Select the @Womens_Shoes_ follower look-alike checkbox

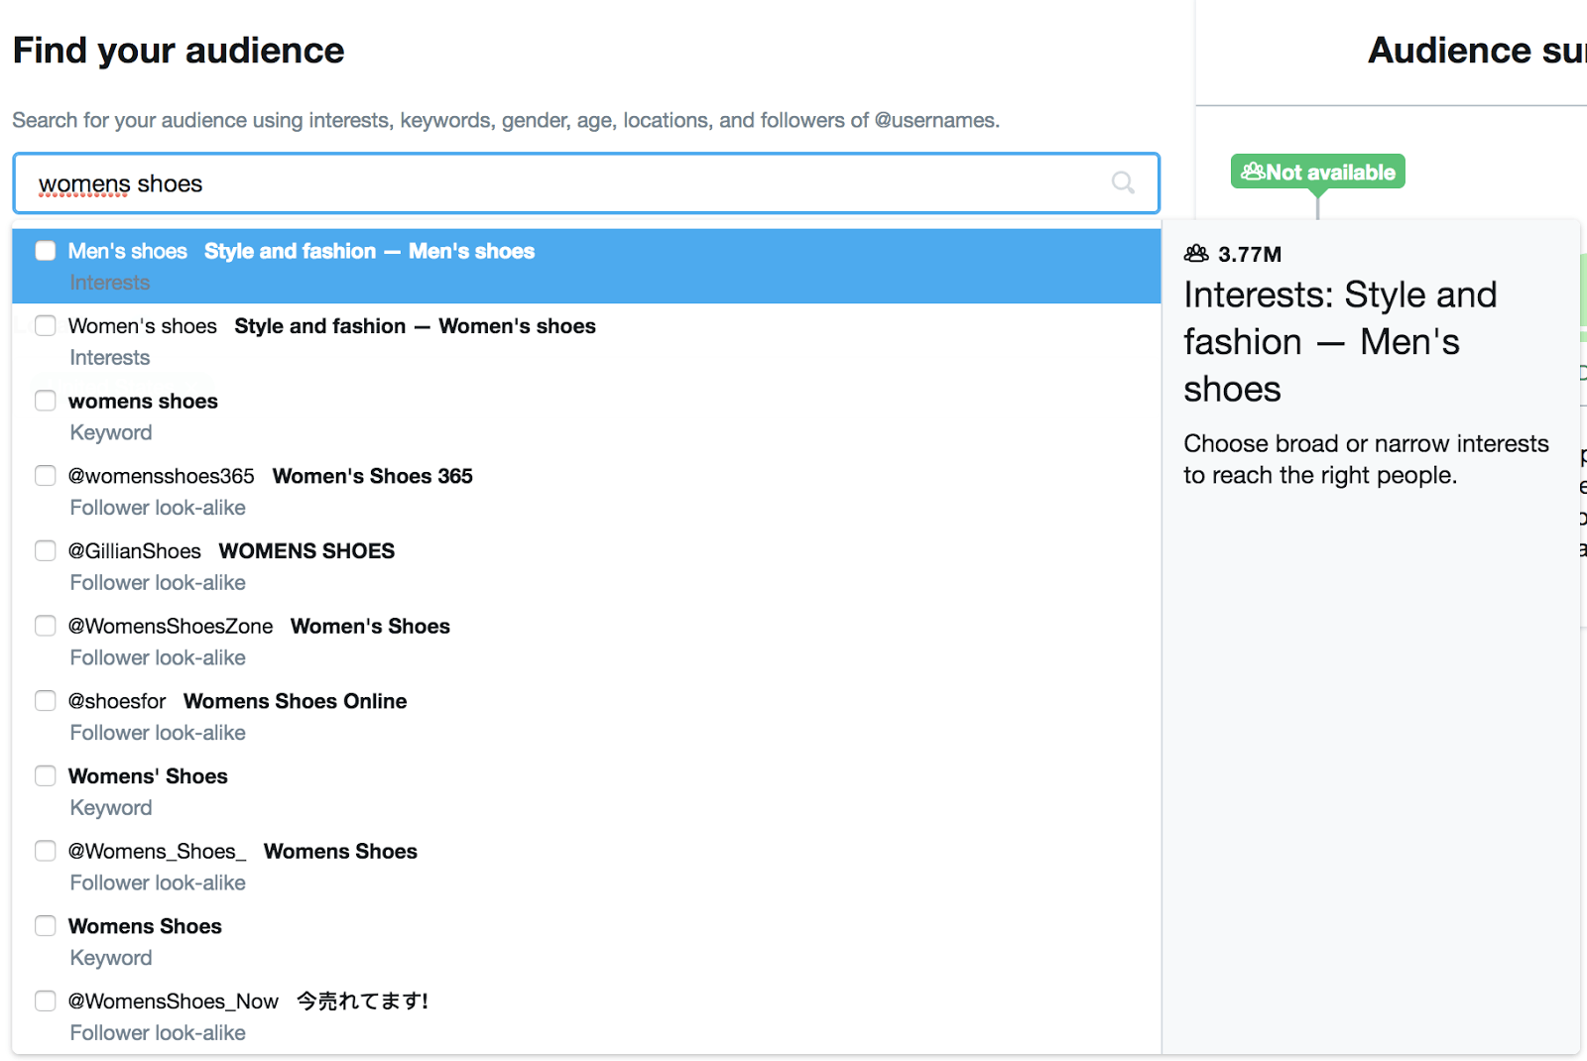46,851
